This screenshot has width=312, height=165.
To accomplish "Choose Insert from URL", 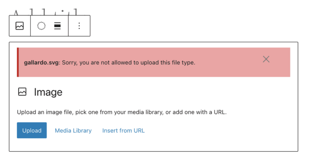I will click(123, 130).
